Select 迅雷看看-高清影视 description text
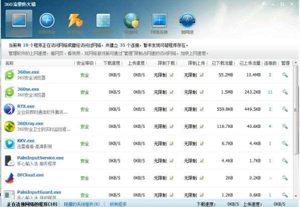The width and height of the screenshot is (300, 207). pyautogui.click(x=35, y=146)
